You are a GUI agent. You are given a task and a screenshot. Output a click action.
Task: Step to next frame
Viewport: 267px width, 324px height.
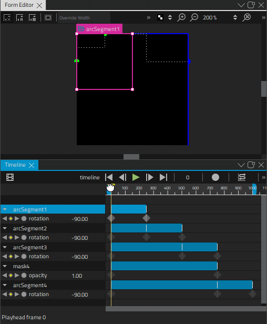(x=149, y=177)
